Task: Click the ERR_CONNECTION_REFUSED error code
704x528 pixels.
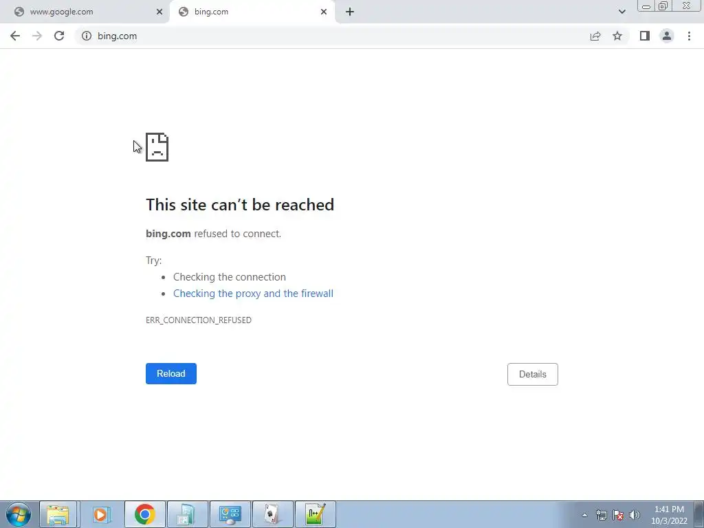Action: click(199, 320)
